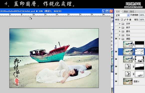145x93 pixels.
Task: Click the boat-shaped adjustment layer mask
Action: (x=140, y=74)
